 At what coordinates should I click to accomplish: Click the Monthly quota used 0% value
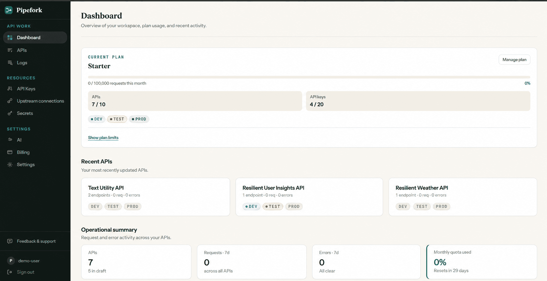[x=440, y=262]
